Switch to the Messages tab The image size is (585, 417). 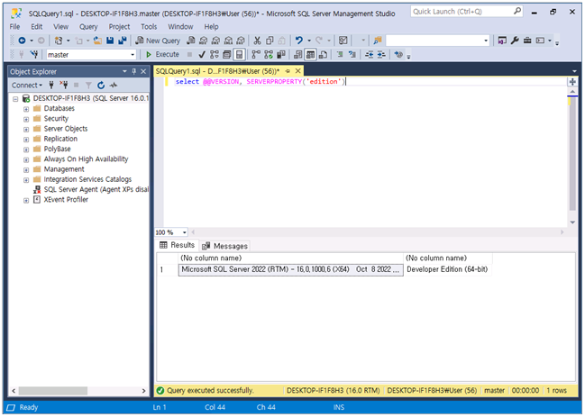[225, 246]
